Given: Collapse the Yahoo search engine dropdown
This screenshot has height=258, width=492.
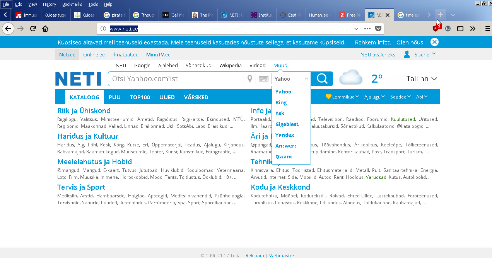Looking at the screenshot, I should (x=306, y=79).
